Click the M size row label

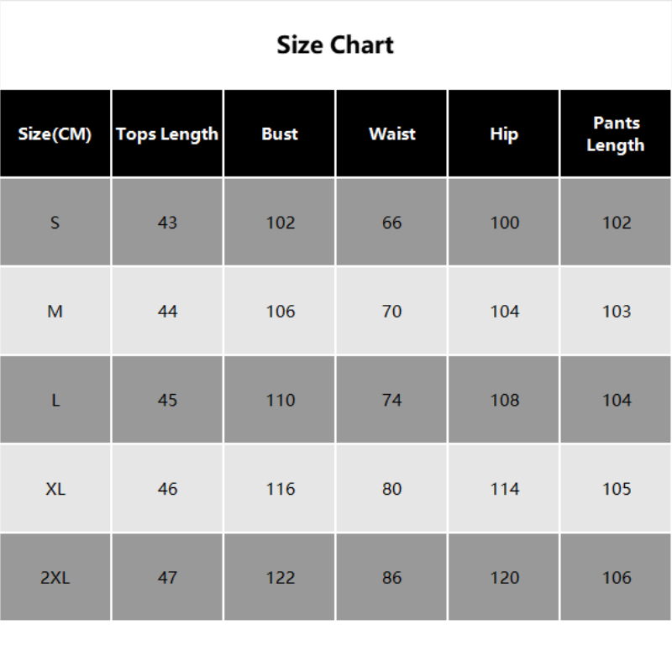coord(55,312)
